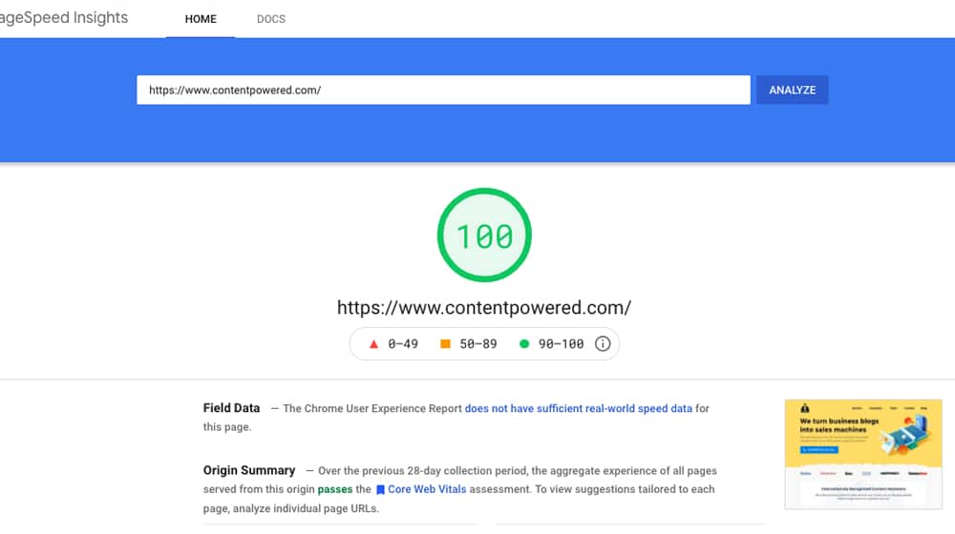Click the '90–100' legend label
The width and height of the screenshot is (955, 534).
point(561,344)
